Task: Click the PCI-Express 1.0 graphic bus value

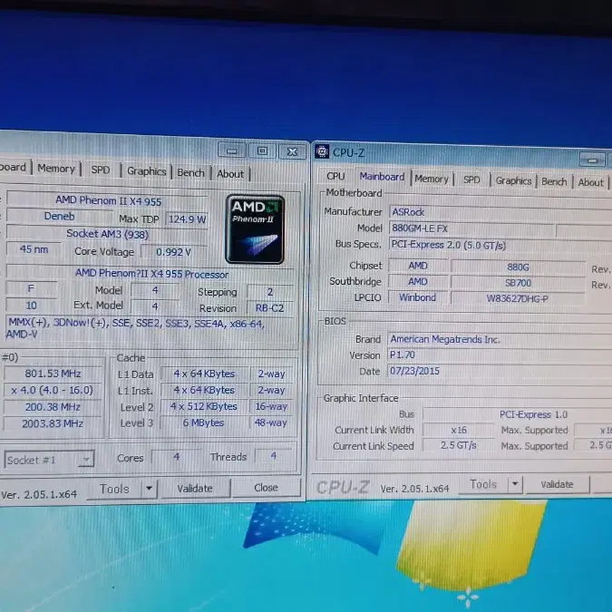Action: 518,414
